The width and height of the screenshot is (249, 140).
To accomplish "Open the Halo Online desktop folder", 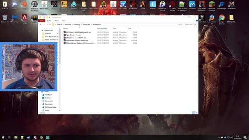I will pyautogui.click(x=93, y=5).
